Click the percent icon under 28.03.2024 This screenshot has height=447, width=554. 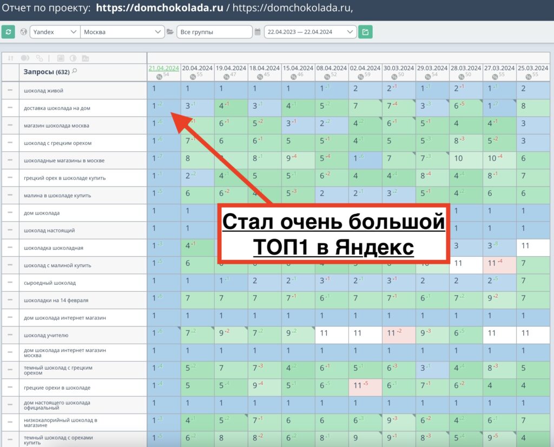tap(461, 77)
